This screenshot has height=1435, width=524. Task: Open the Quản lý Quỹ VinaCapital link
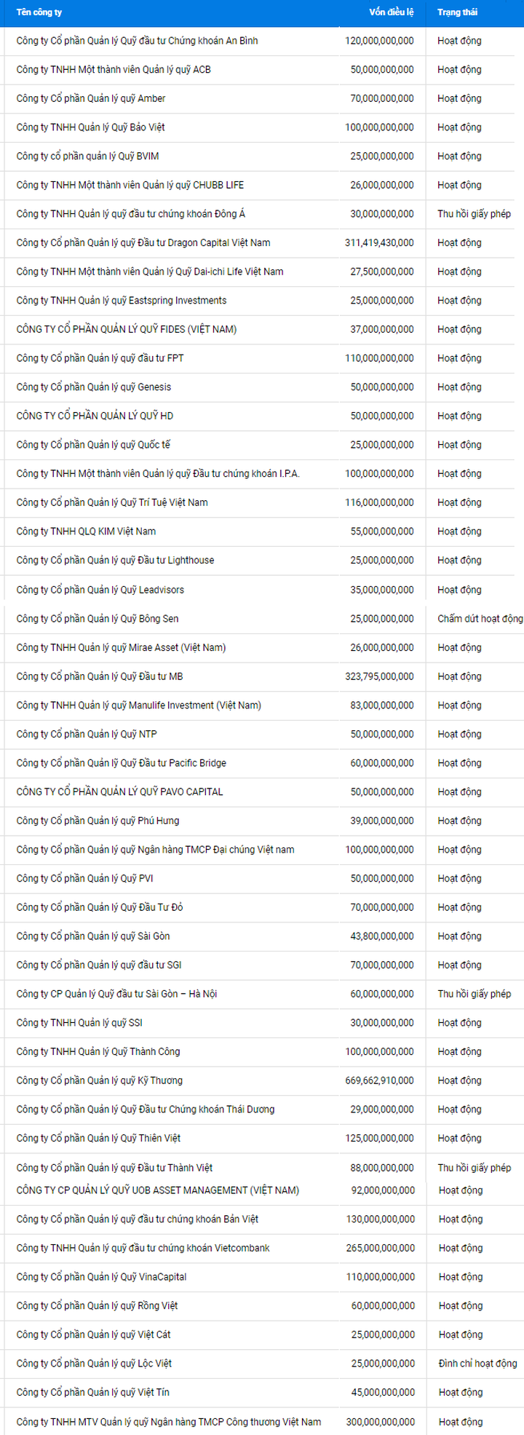(x=101, y=1277)
